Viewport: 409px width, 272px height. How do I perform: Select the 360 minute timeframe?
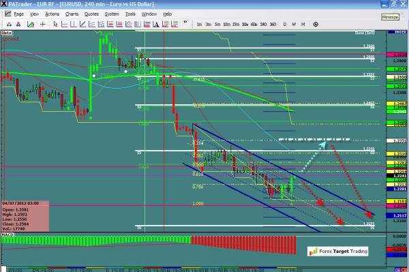coord(273,25)
